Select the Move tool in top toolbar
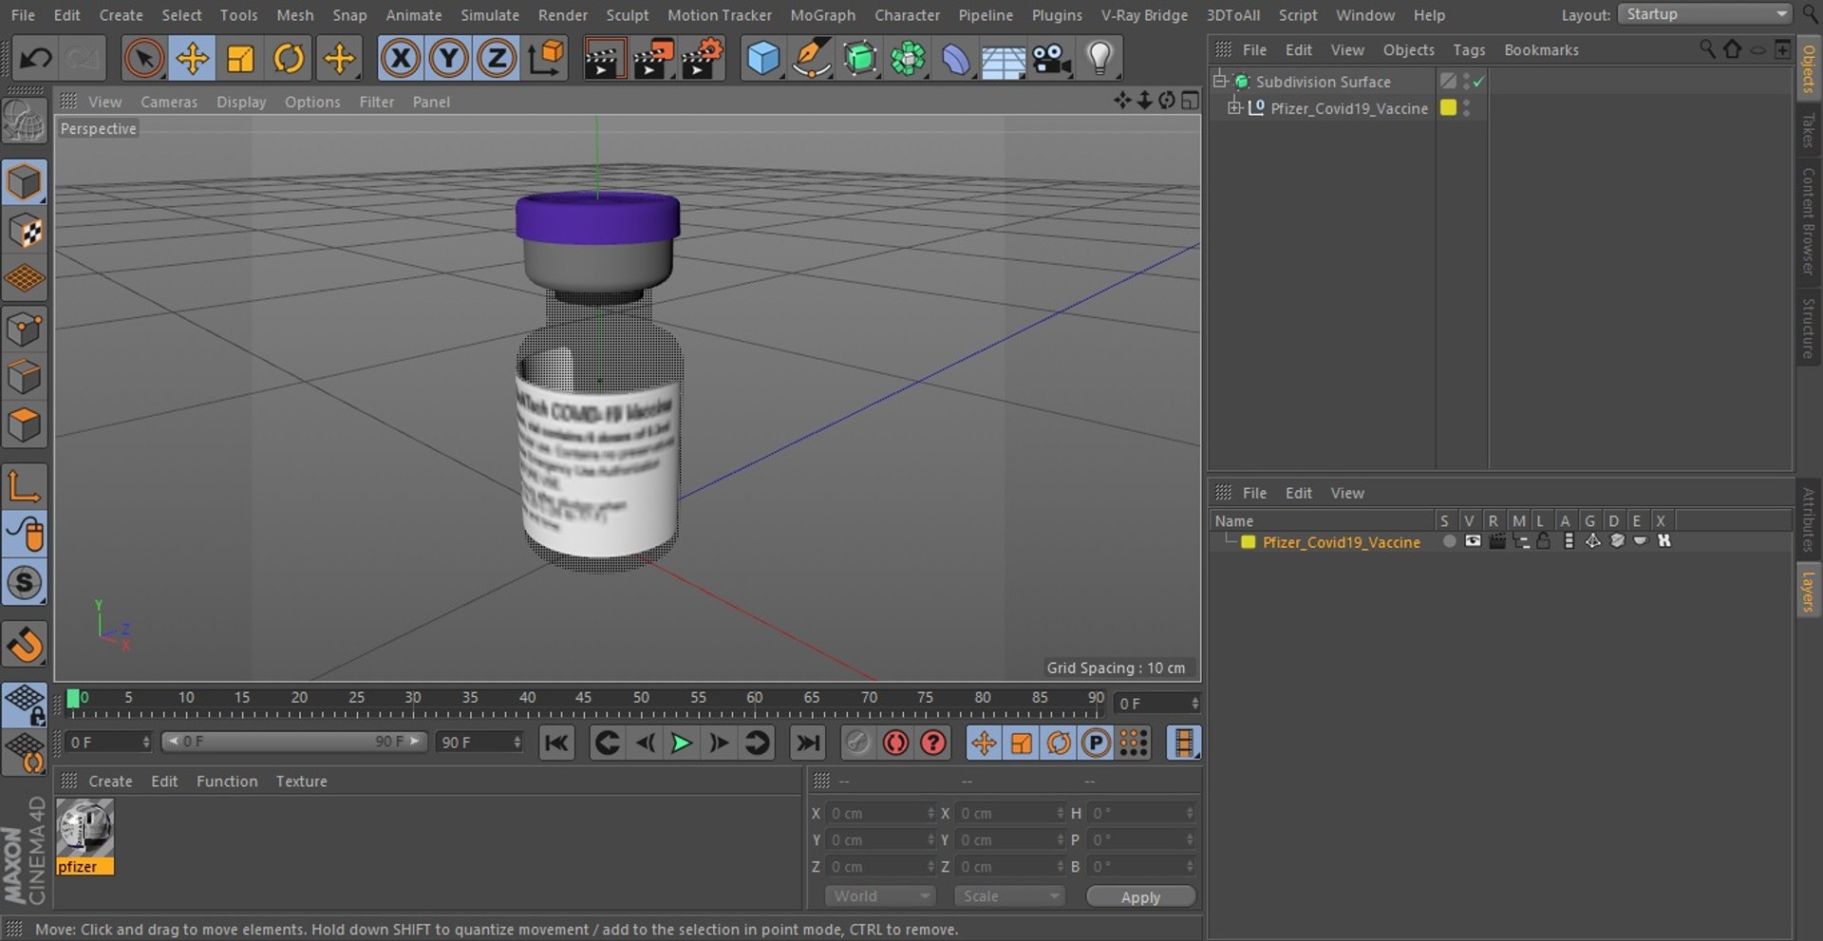Screen dimensions: 1823x941 tap(192, 59)
